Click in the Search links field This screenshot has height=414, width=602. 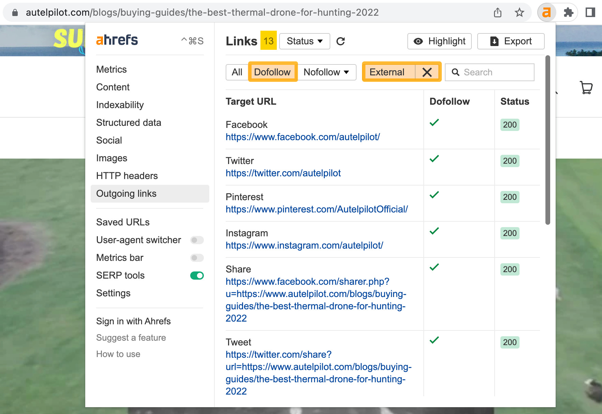click(490, 72)
